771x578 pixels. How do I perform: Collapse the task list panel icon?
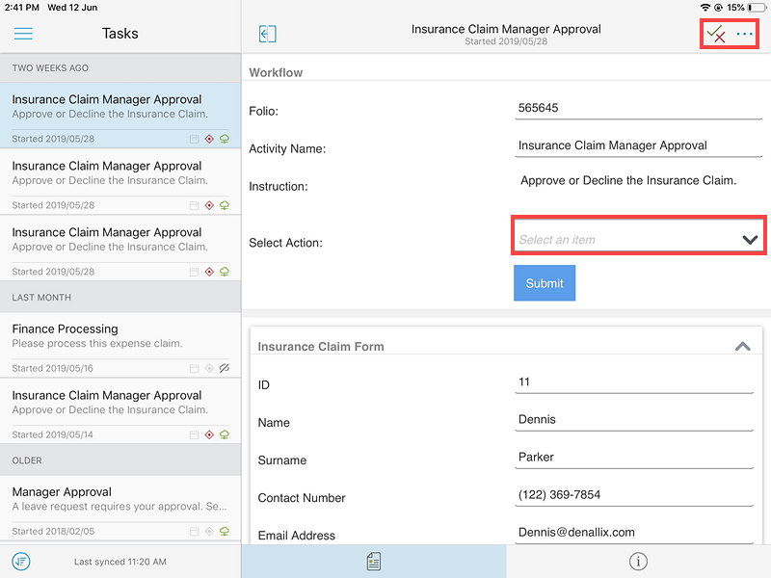(x=268, y=34)
